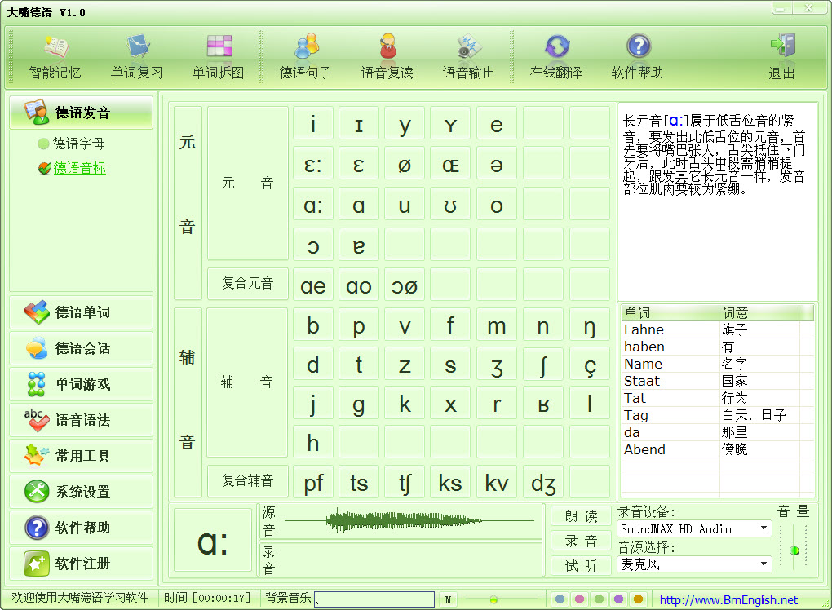Screen dimensions: 832x610
Task: Open the www.BmEnglish.net link
Action: pos(728,600)
